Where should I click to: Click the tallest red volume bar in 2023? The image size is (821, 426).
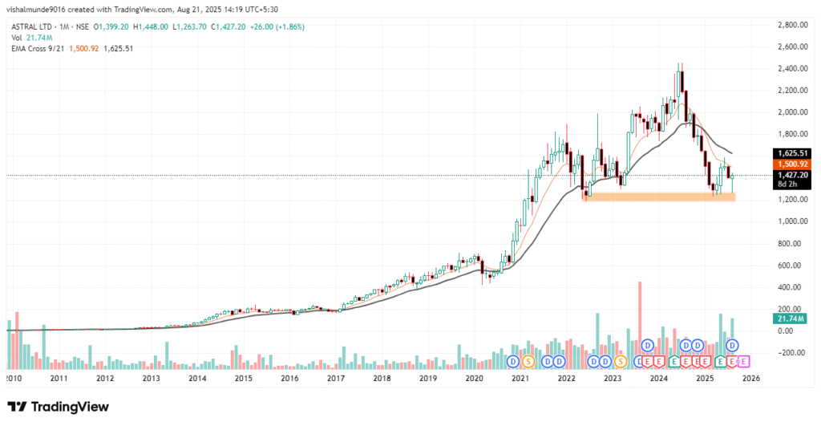pos(640,325)
